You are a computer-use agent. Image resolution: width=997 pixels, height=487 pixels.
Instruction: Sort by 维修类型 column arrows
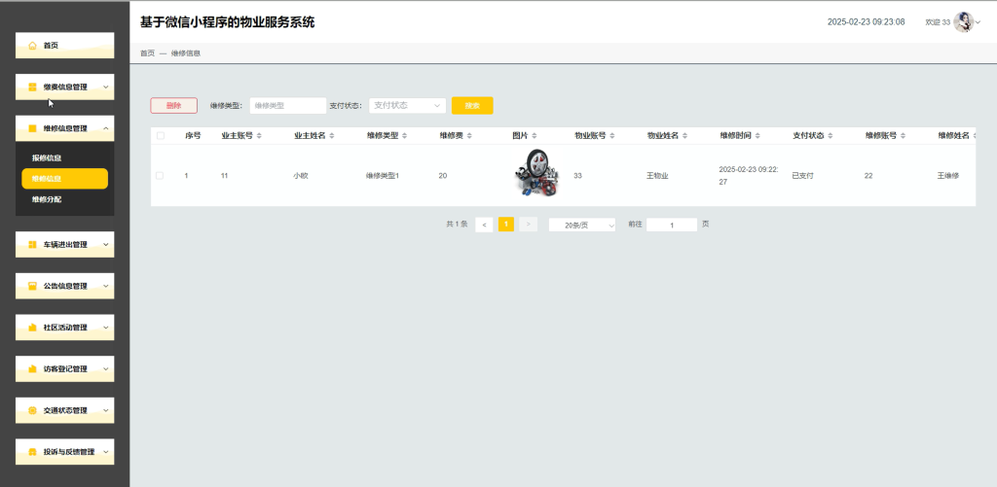click(x=404, y=136)
